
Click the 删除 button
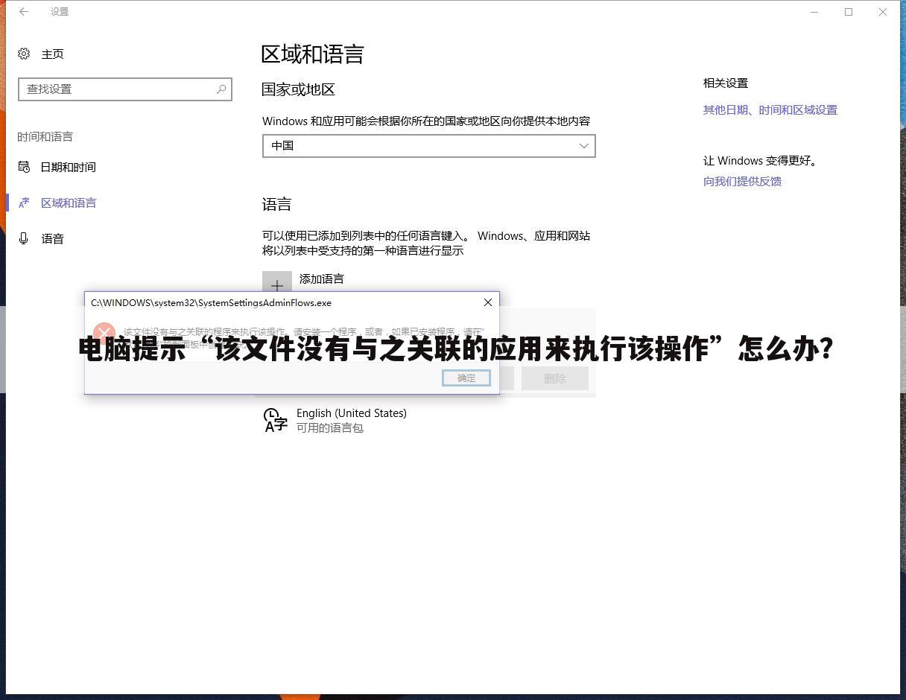[554, 378]
